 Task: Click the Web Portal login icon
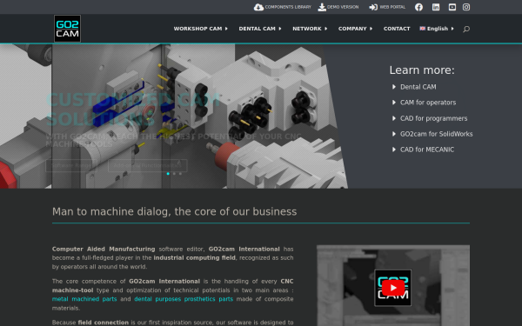373,7
